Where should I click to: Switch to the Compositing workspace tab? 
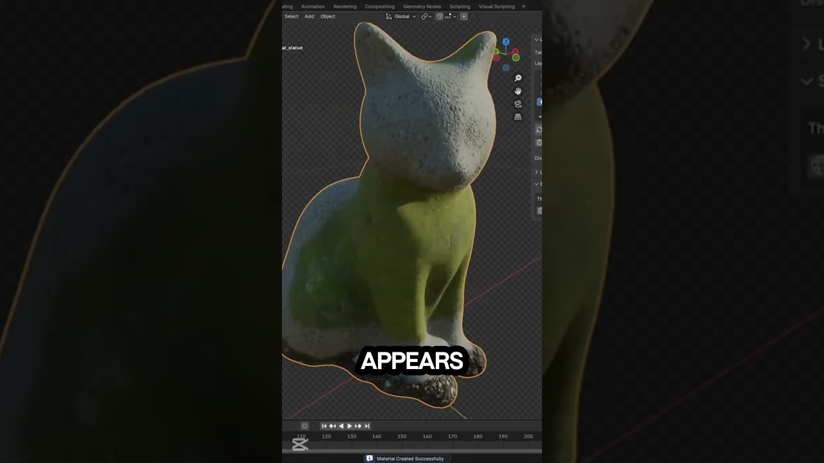click(x=380, y=6)
